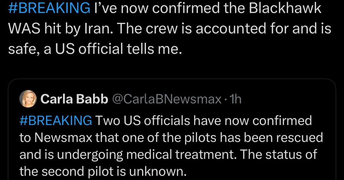This screenshot has height=180, width=344.
Task: Open the #BREAKING hashtag in quoted tweet
Action: coord(56,121)
